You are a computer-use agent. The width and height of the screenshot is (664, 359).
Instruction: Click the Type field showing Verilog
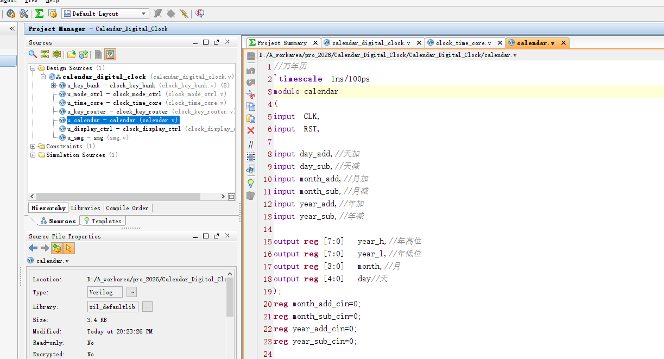tap(105, 292)
